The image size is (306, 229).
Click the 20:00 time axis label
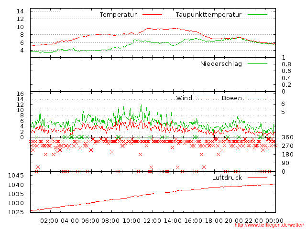pos(234,221)
